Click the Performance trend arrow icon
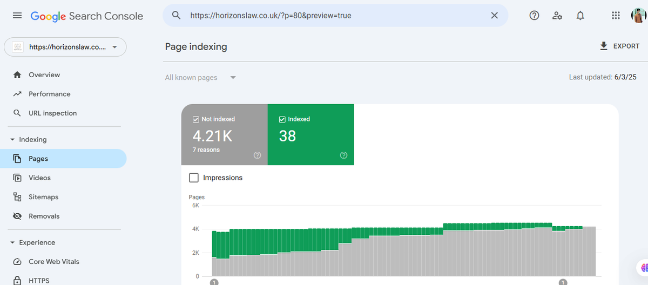This screenshot has height=285, width=648. (17, 94)
